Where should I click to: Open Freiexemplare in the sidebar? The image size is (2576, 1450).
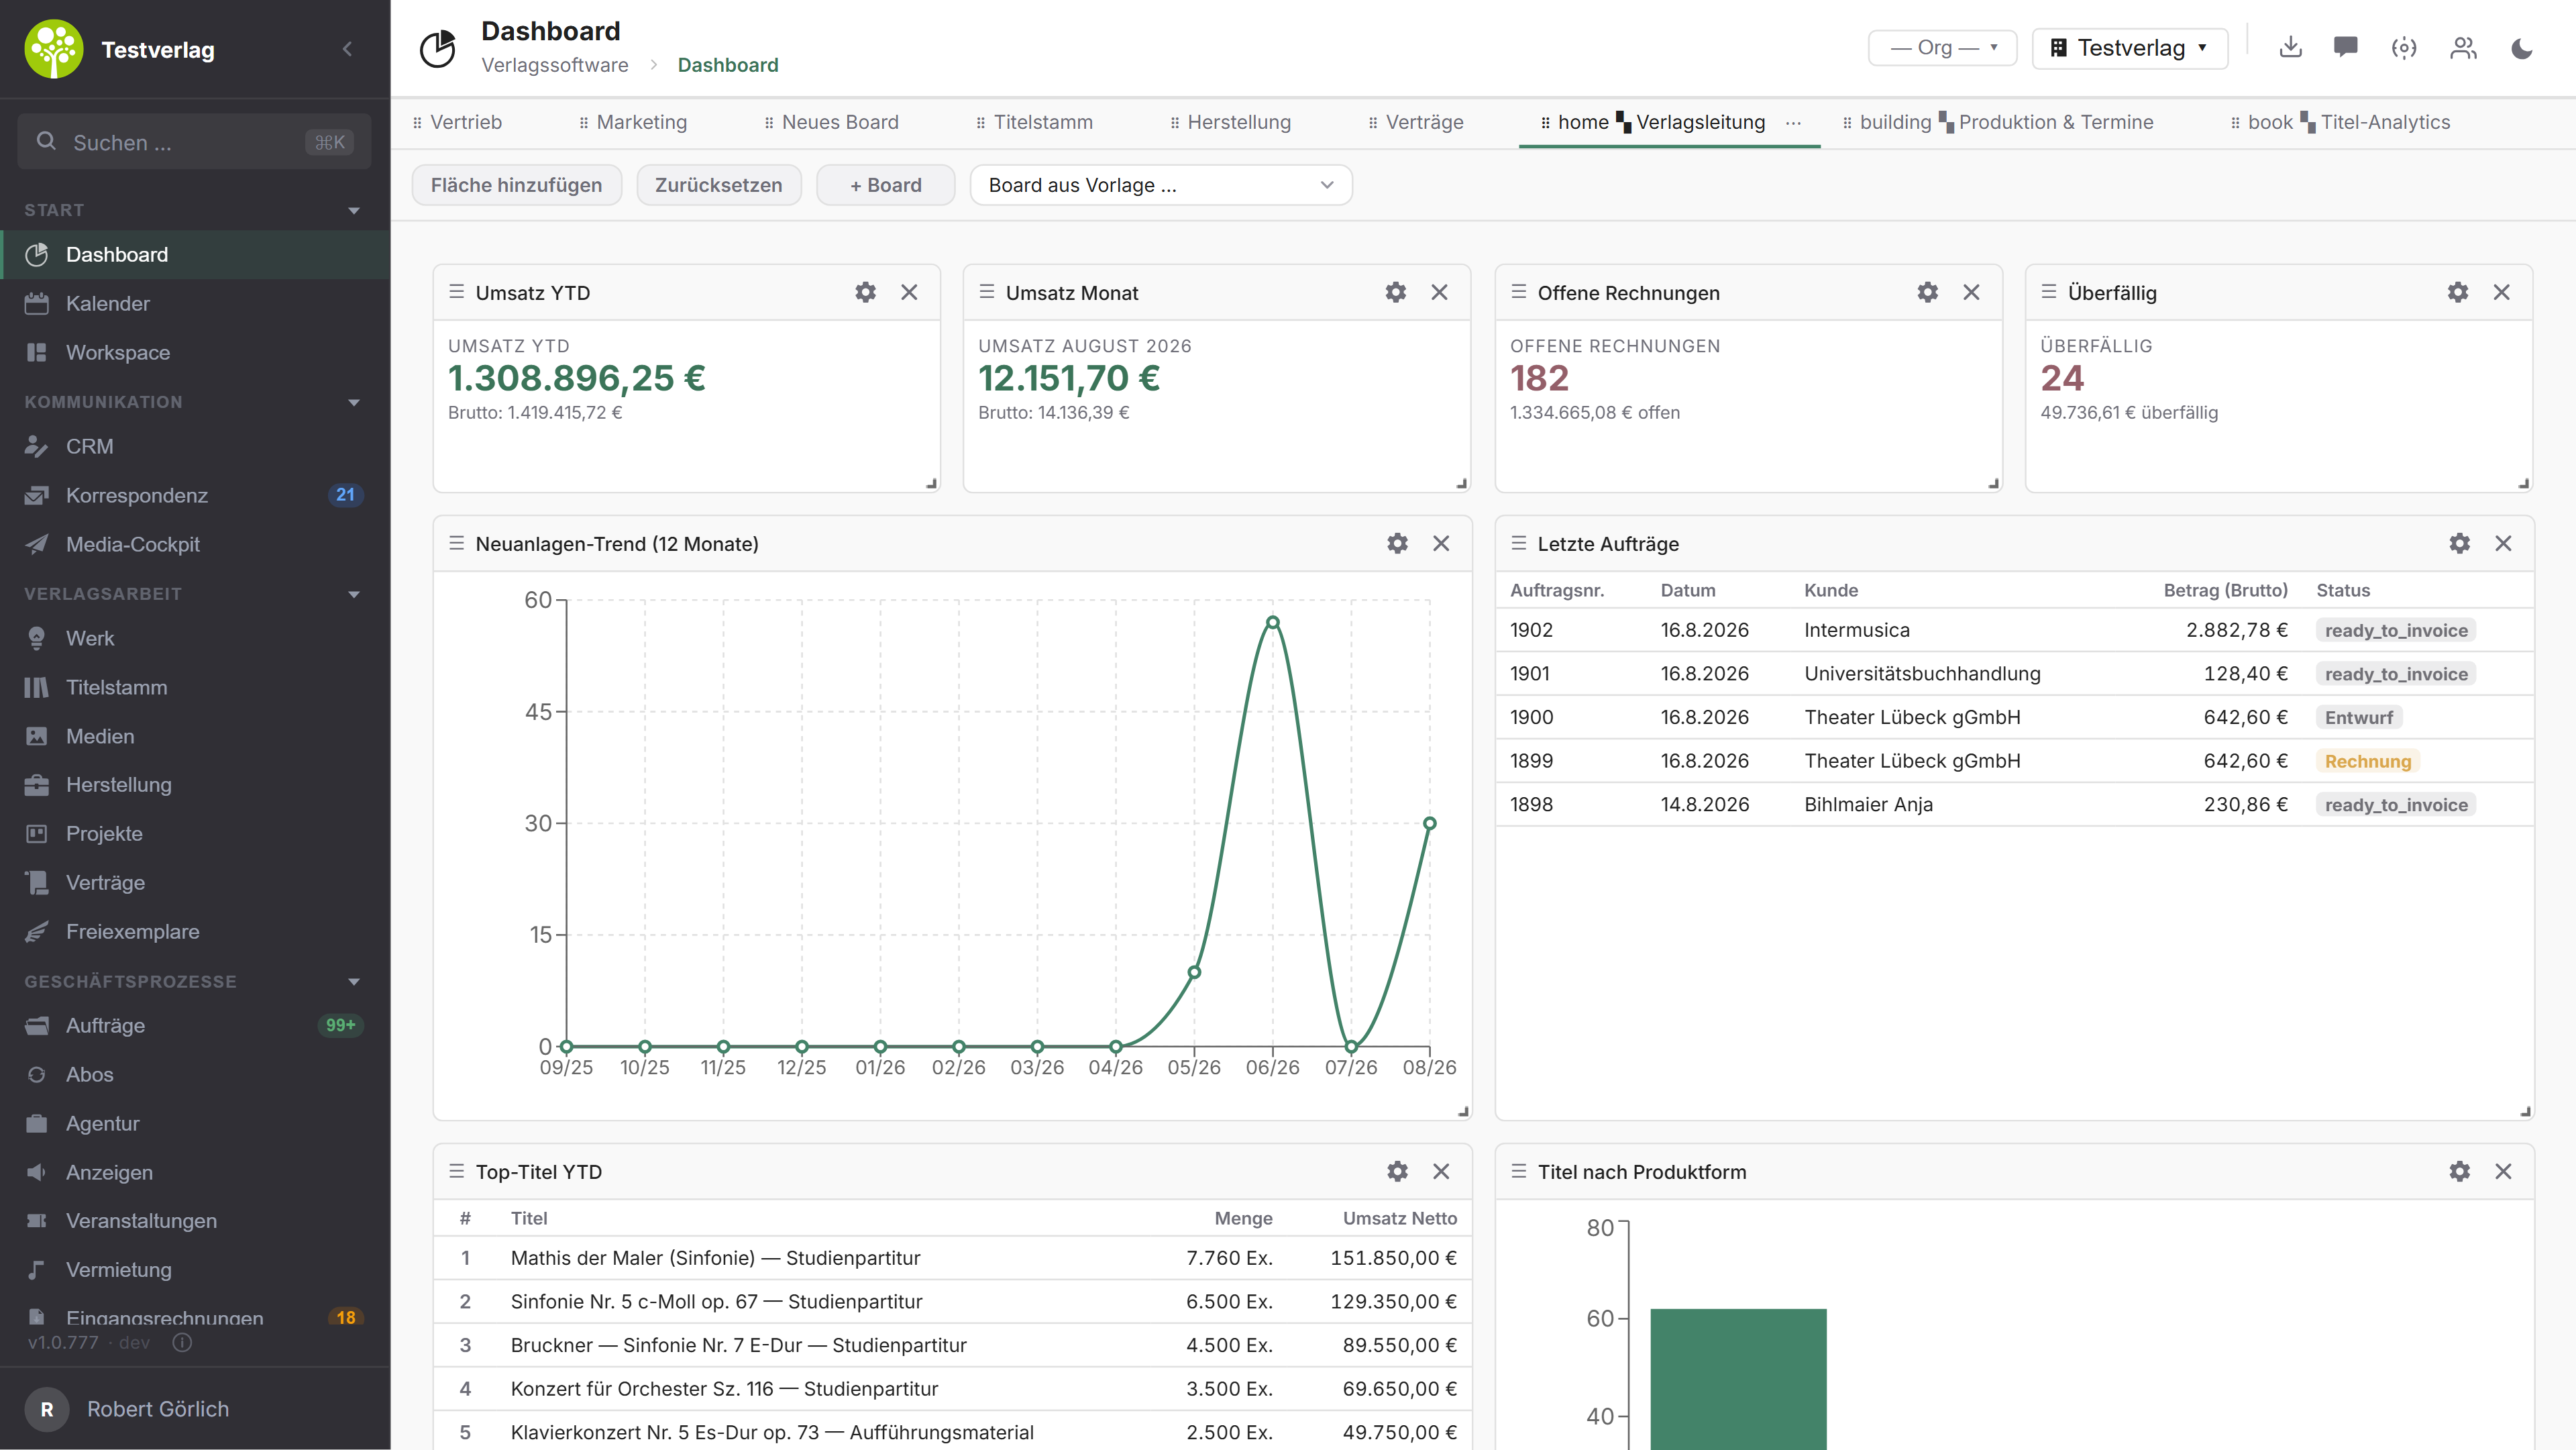[195, 931]
